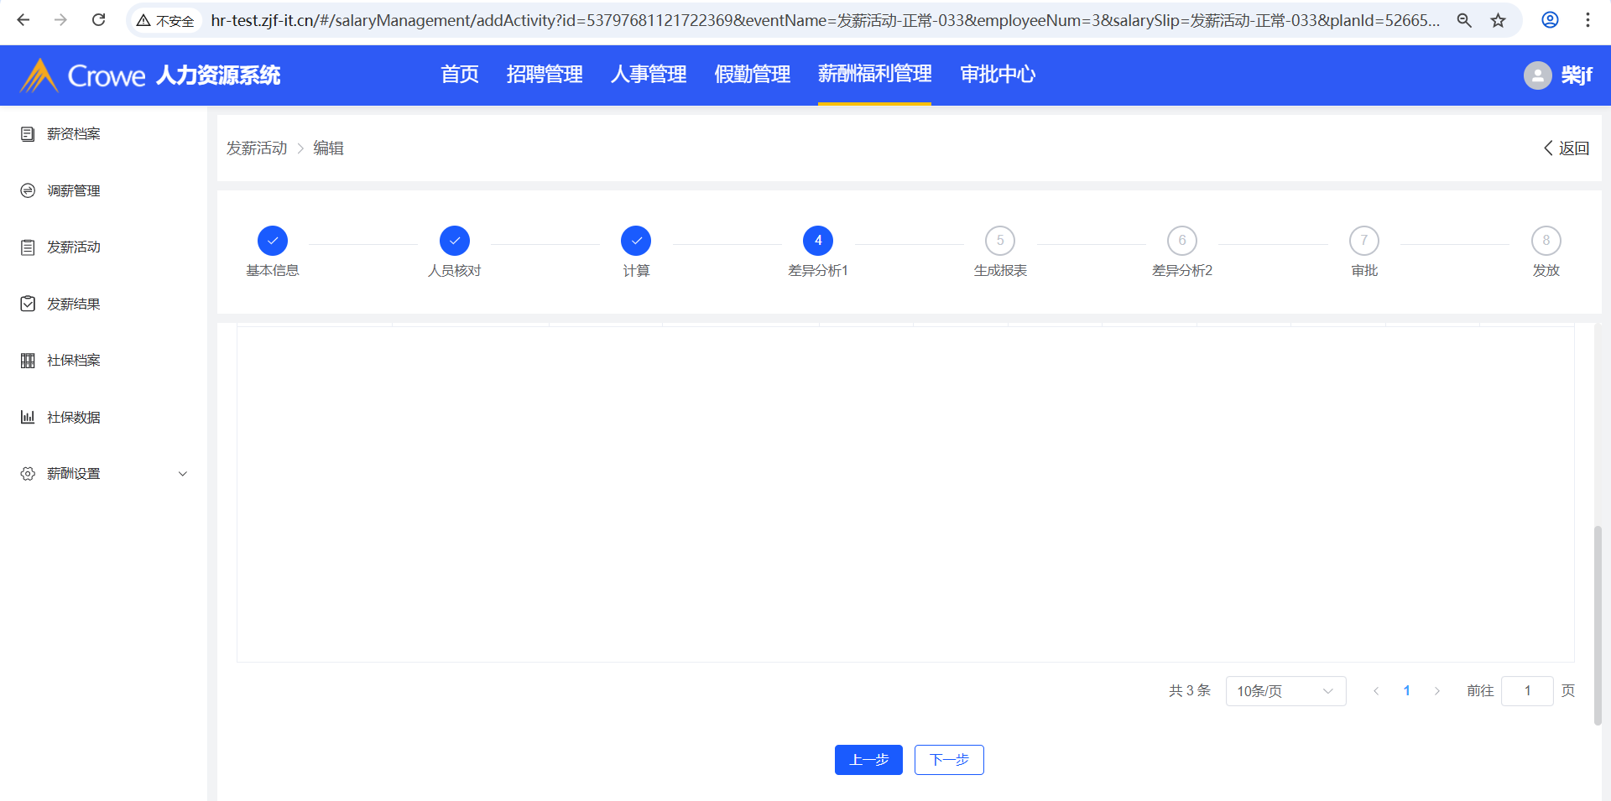Image resolution: width=1611 pixels, height=801 pixels.
Task: Click the page number jump input field
Action: [x=1527, y=691]
